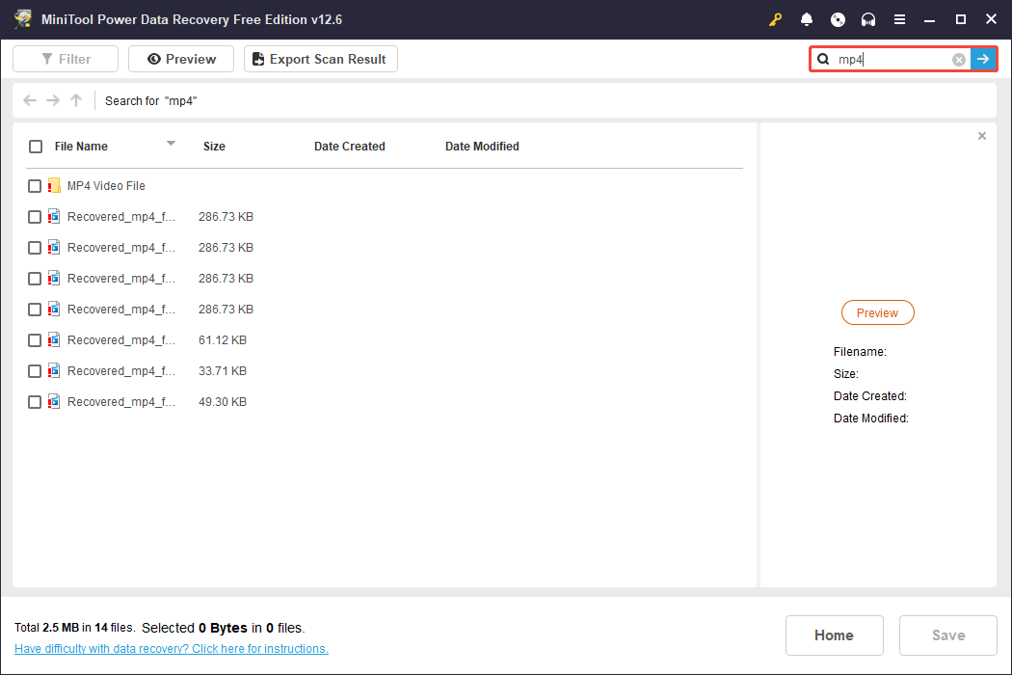Screen dimensions: 1012x675
Task: Check the MP4 Video File folder checkbox
Action: (x=35, y=186)
